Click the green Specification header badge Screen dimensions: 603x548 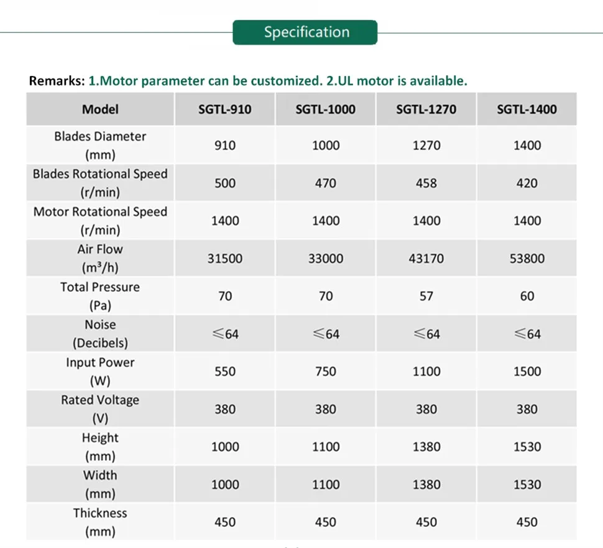pos(305,32)
